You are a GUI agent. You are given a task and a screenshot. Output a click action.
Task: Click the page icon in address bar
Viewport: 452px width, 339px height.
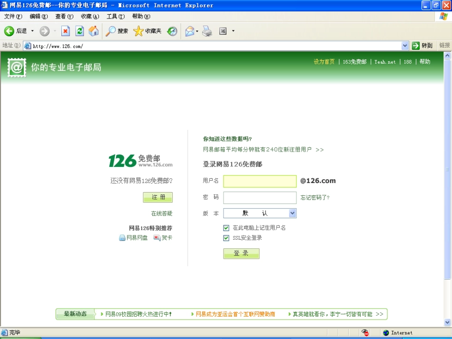click(28, 46)
